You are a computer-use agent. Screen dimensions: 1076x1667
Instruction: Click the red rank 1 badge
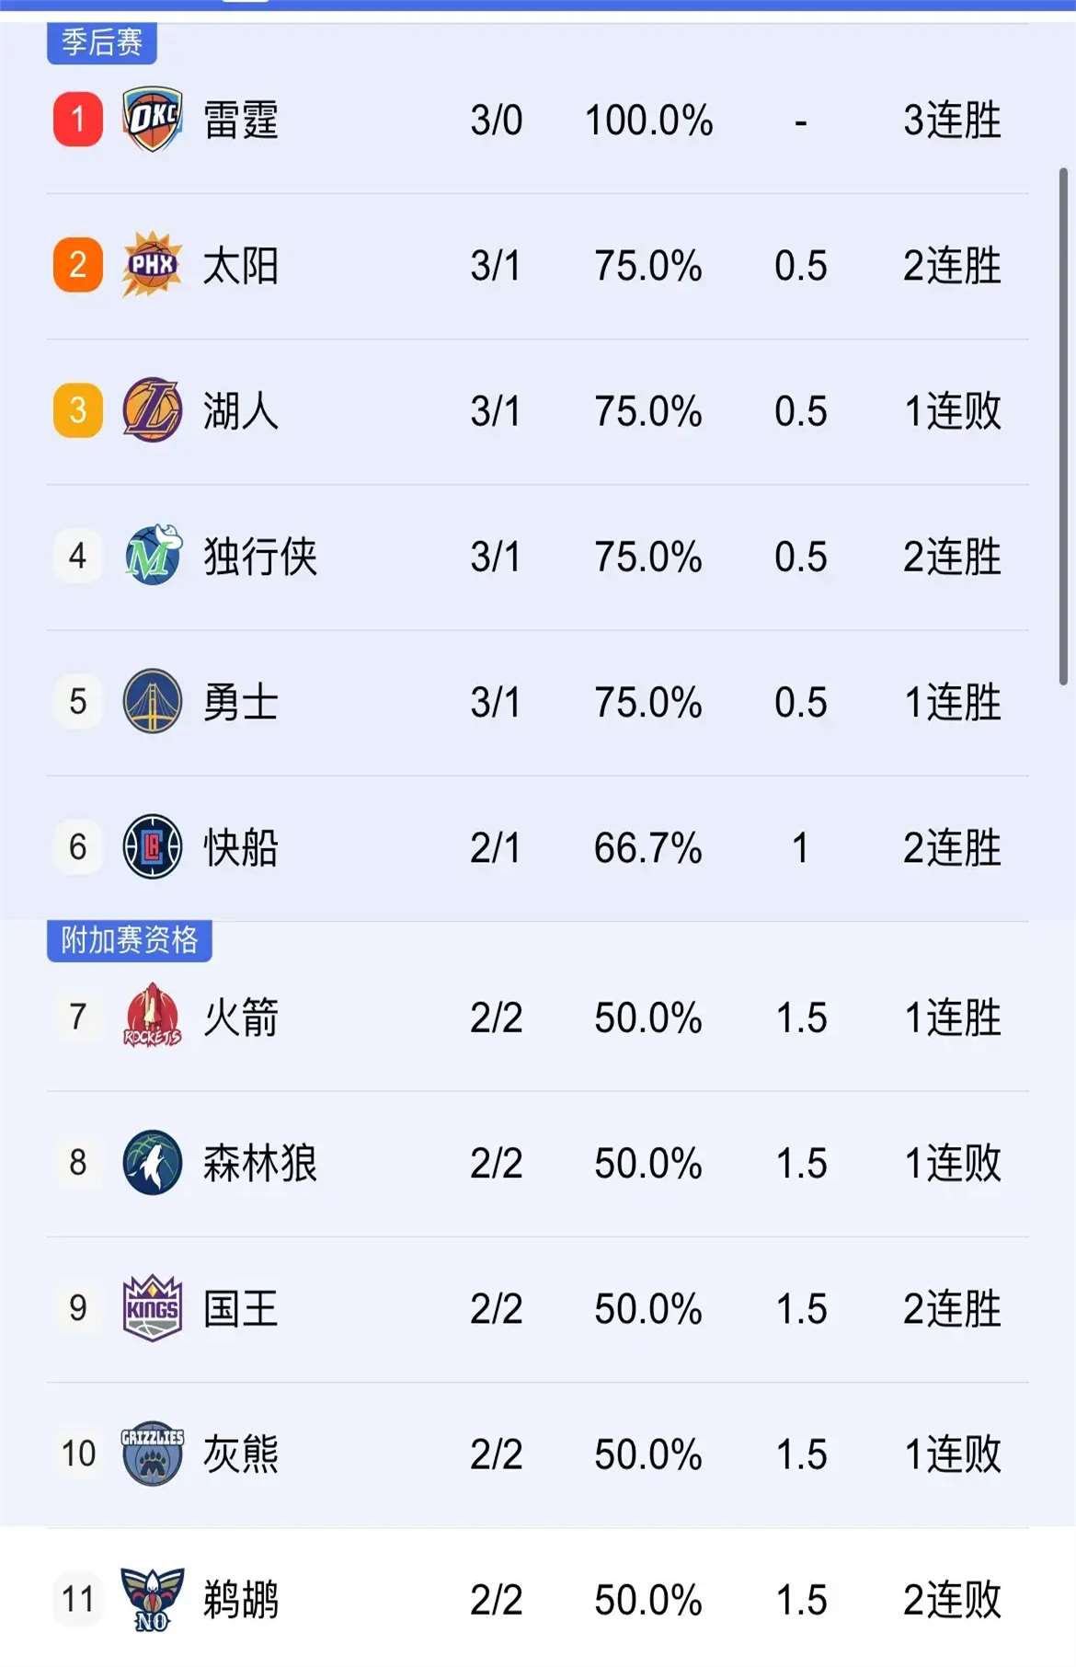[78, 120]
